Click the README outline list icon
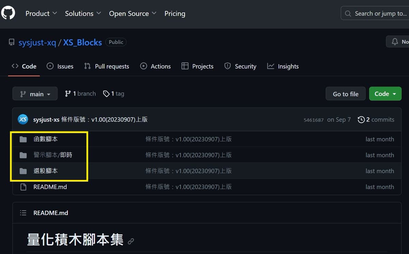This screenshot has height=254, width=409. [23, 213]
